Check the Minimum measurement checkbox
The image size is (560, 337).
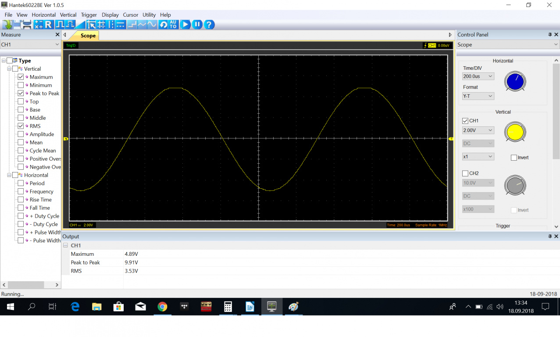[x=21, y=85]
